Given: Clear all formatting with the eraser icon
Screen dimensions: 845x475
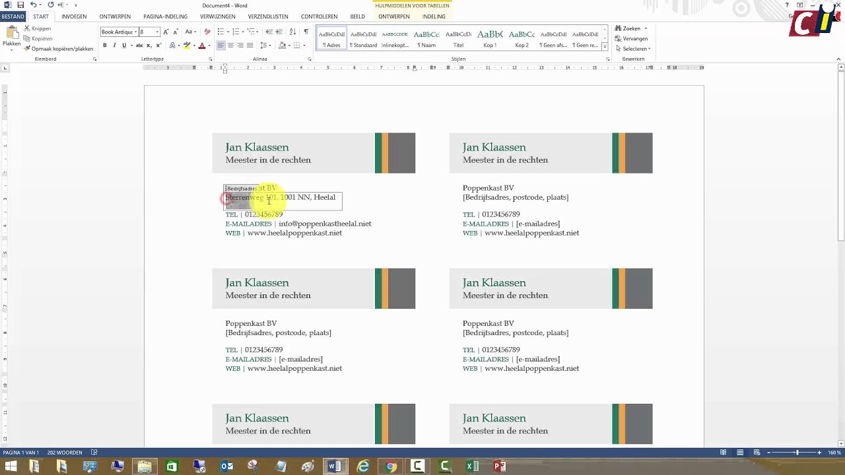Looking at the screenshot, I should pos(207,32).
